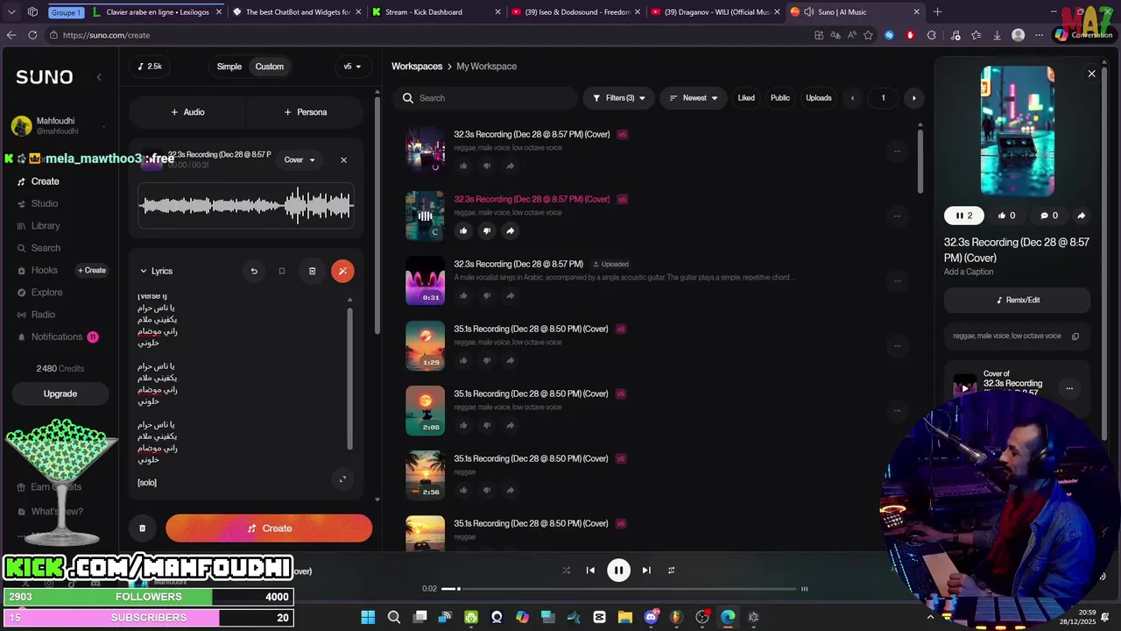Click the Upgrade button
The image size is (1121, 631).
tap(60, 393)
